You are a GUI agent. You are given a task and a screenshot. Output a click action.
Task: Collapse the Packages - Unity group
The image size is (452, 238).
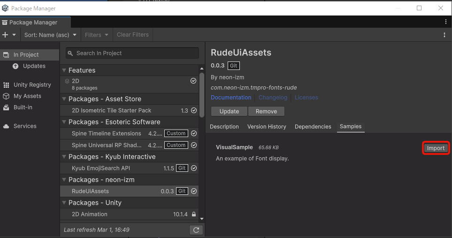(x=64, y=203)
